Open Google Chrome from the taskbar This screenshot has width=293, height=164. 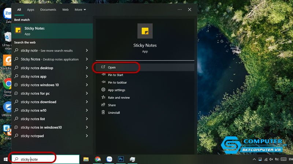(x=97, y=159)
